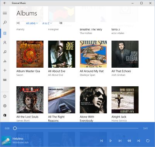The image size is (155, 147).
Task: Click the Alright Jack title
Action: pos(119,117)
